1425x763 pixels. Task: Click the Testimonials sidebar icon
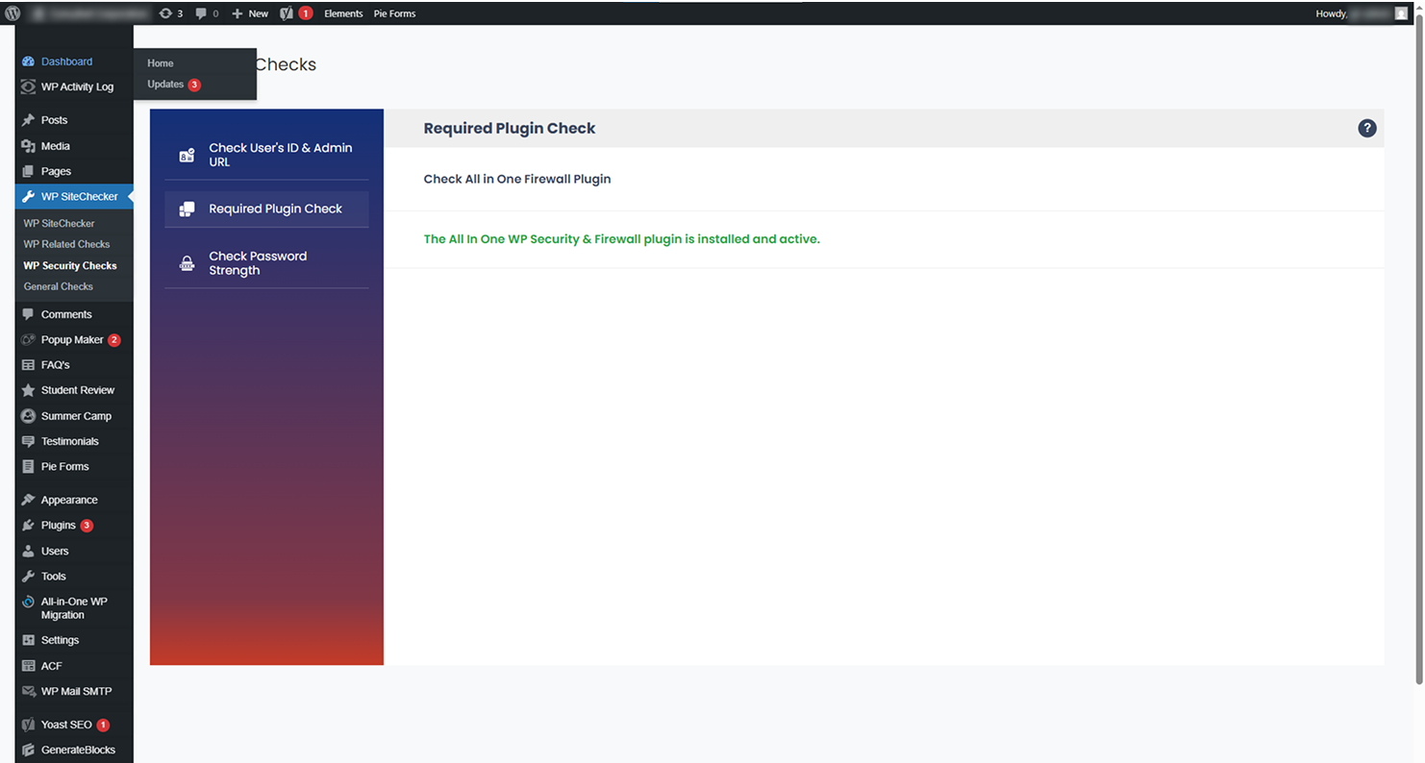point(28,441)
